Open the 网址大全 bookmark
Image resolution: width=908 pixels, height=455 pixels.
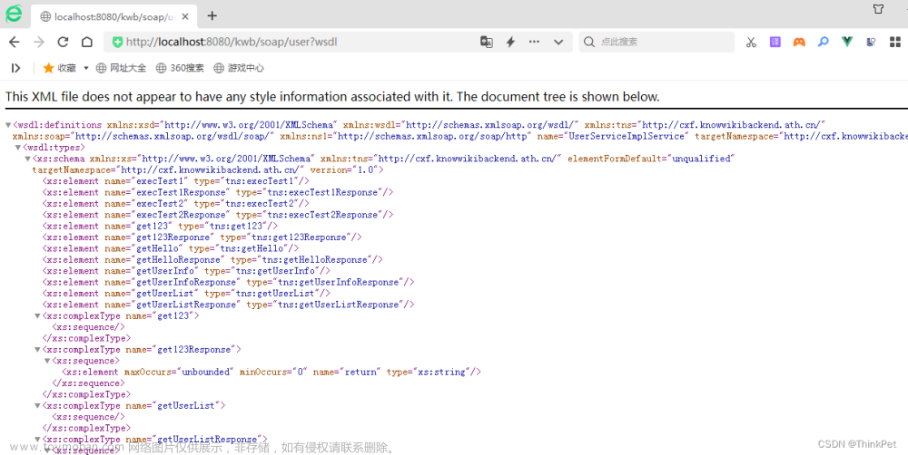pos(121,68)
